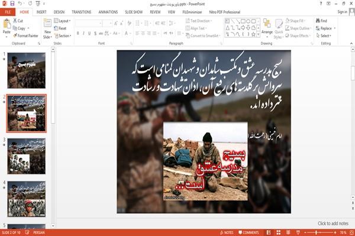
Task: Insert an oval from shapes gallery
Action: 248,21
